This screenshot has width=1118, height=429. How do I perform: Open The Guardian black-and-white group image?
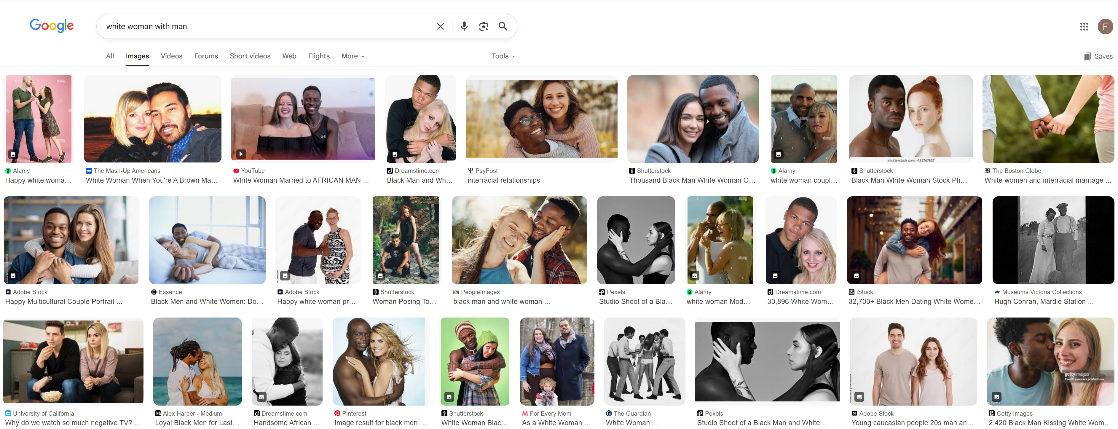pos(645,361)
